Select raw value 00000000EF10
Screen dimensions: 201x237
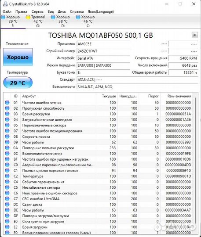[x=179, y=170]
